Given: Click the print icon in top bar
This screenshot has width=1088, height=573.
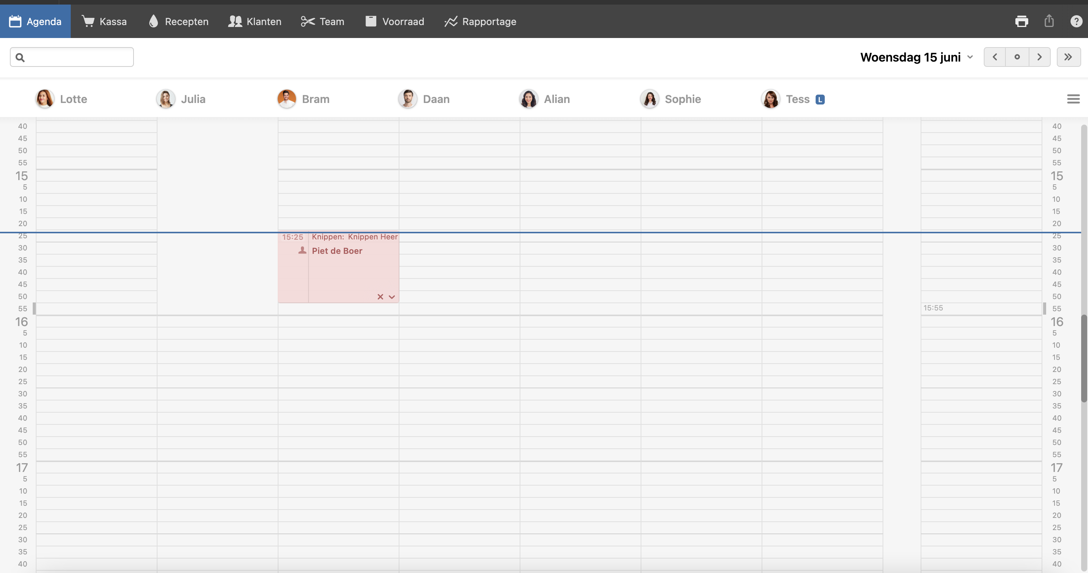Looking at the screenshot, I should 1021,21.
